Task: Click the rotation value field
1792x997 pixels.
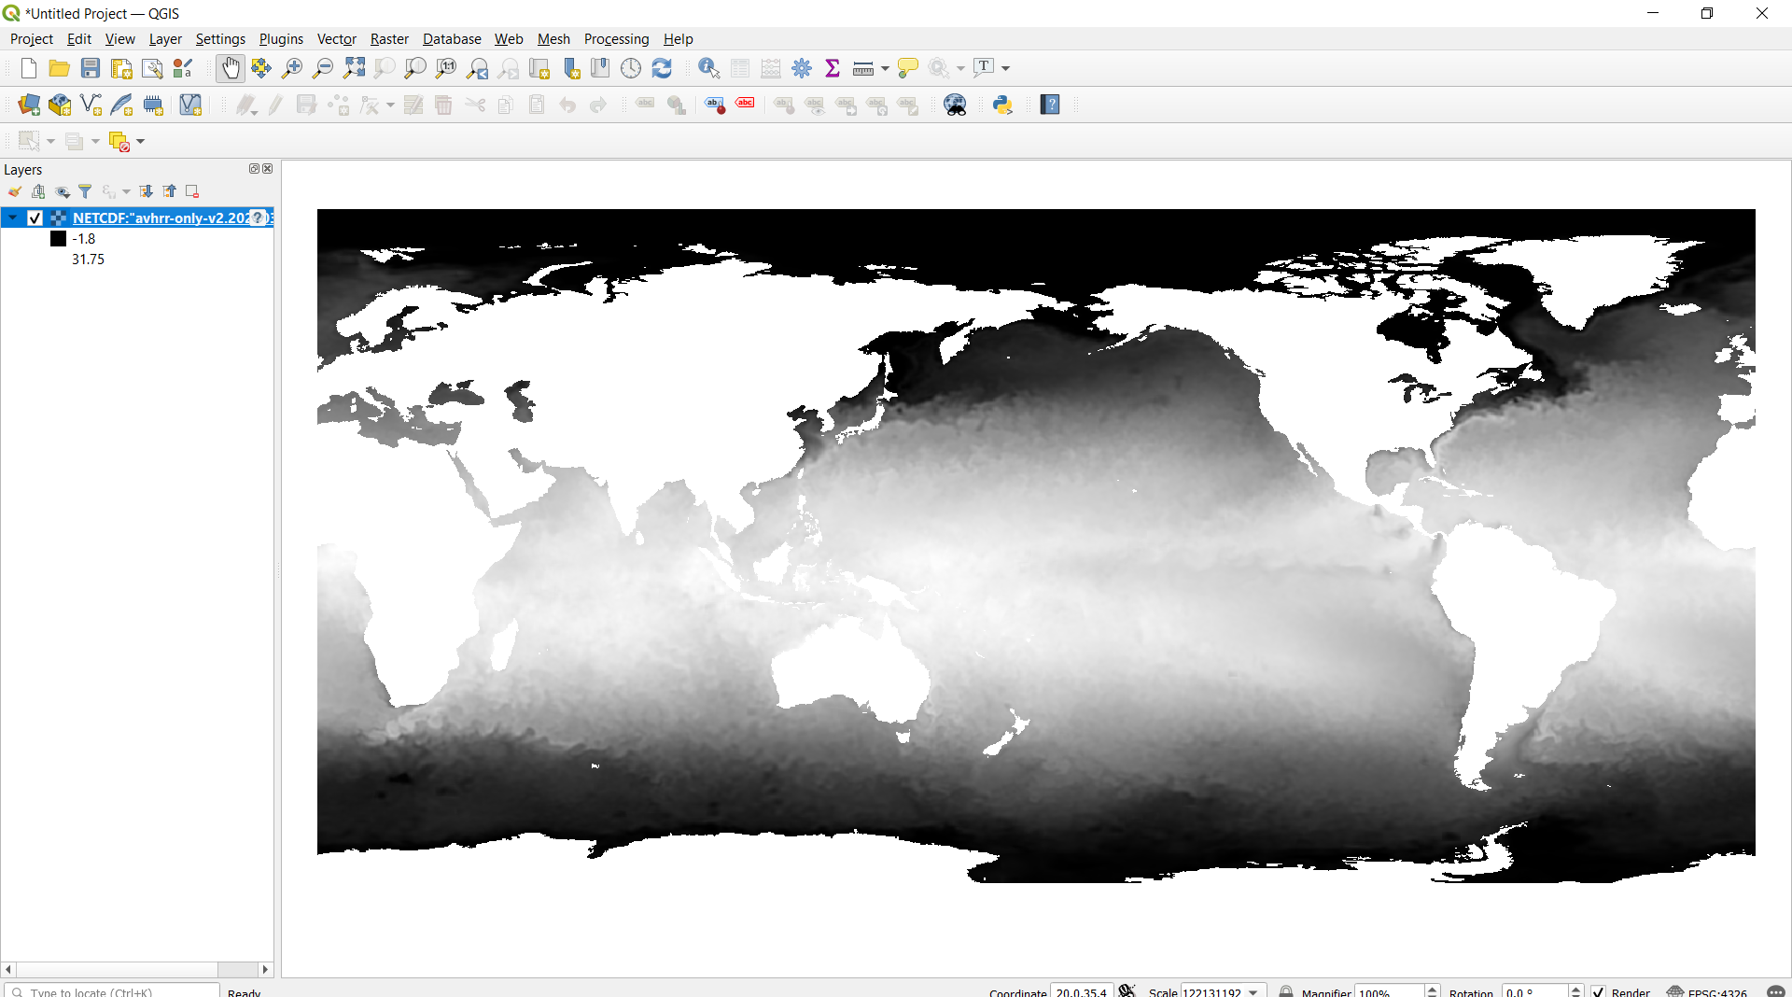Action: (x=1535, y=991)
